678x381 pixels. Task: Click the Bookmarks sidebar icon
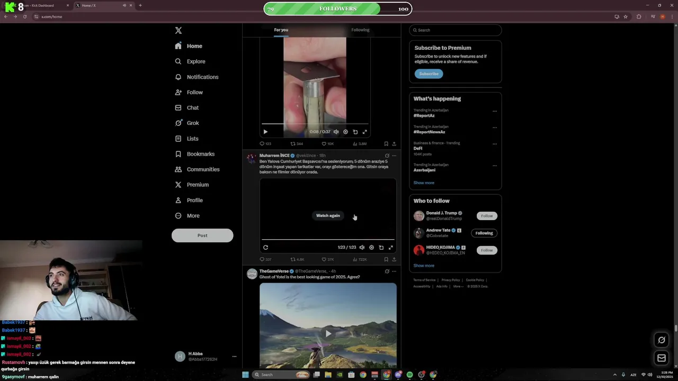178,154
